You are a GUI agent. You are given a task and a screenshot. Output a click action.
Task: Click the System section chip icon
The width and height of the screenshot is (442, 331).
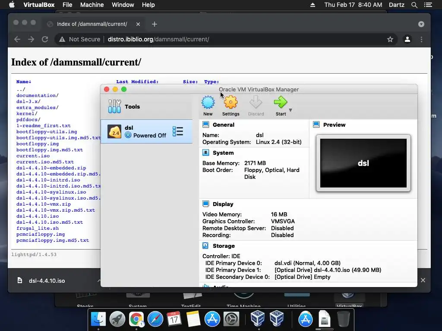point(206,153)
